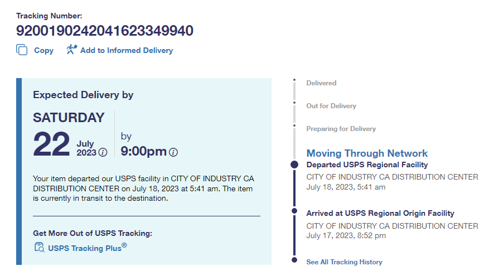The width and height of the screenshot is (489, 266).
Task: Click the See All Tracking History dot
Action: (x=294, y=260)
